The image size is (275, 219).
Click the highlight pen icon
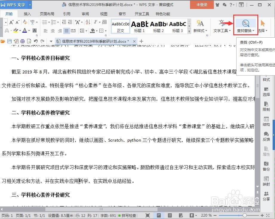(x=16, y=30)
